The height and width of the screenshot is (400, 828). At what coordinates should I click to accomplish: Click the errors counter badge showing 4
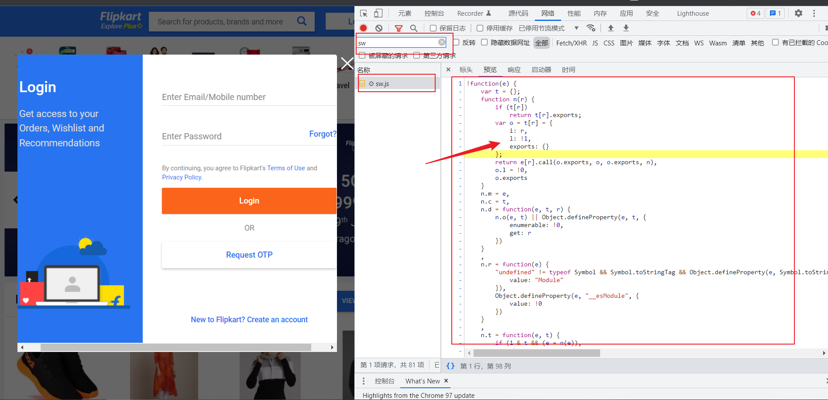click(756, 13)
